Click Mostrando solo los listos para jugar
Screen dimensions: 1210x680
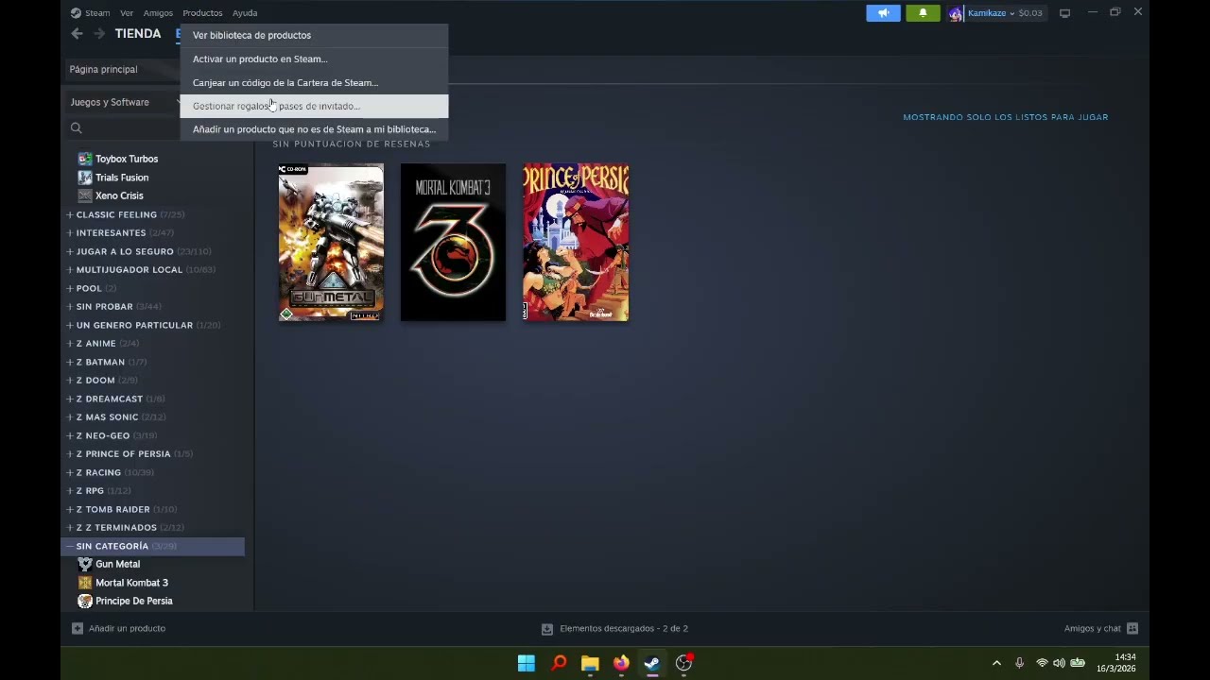click(x=1006, y=117)
